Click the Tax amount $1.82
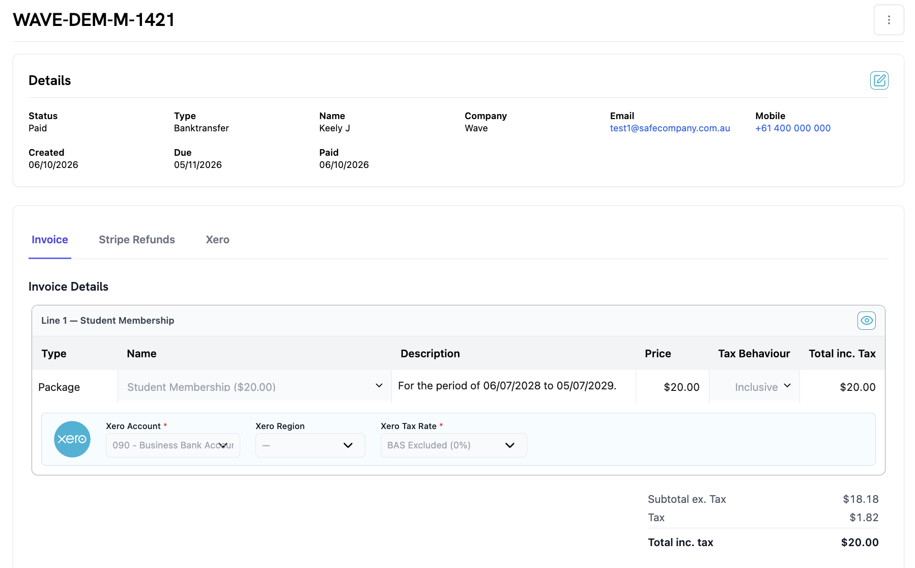Image resolution: width=915 pixels, height=568 pixels. (864, 518)
